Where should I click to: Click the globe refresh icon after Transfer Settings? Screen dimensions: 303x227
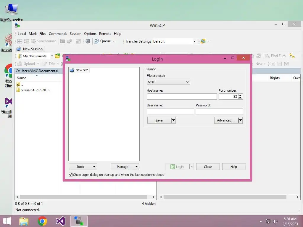pyautogui.click(x=203, y=41)
